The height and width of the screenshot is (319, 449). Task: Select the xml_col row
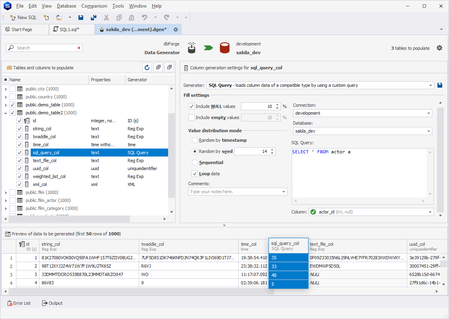coord(99,184)
